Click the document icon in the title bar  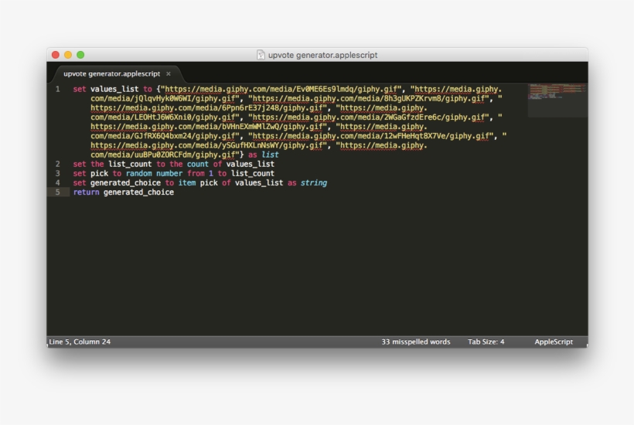click(x=261, y=55)
